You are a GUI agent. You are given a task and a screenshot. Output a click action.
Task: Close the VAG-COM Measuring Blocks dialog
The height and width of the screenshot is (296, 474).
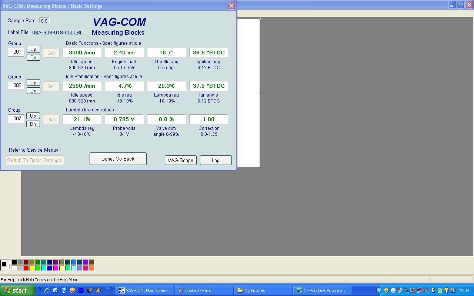(231, 6)
